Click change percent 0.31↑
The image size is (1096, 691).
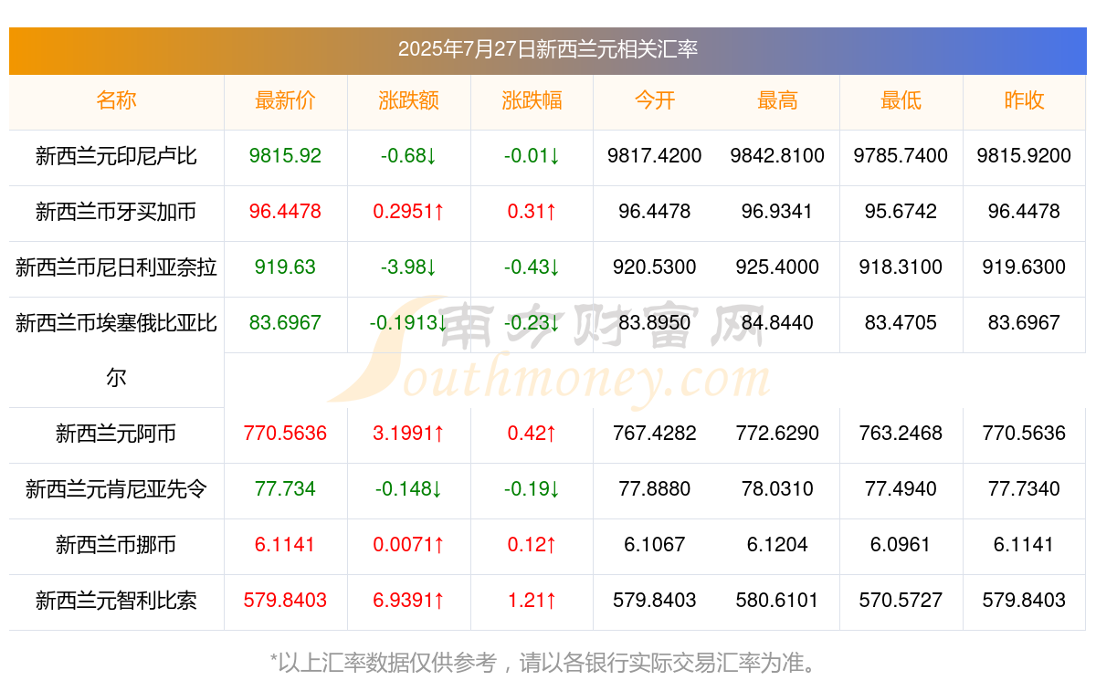coord(532,212)
